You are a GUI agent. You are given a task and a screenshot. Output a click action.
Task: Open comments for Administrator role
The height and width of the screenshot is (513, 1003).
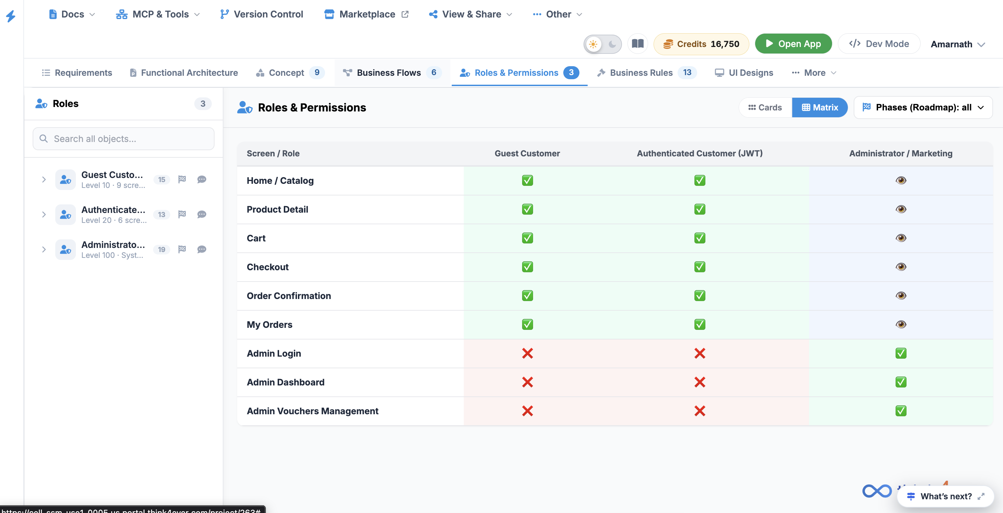pos(202,249)
